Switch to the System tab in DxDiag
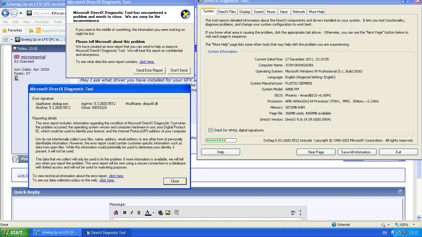 pyautogui.click(x=209, y=11)
